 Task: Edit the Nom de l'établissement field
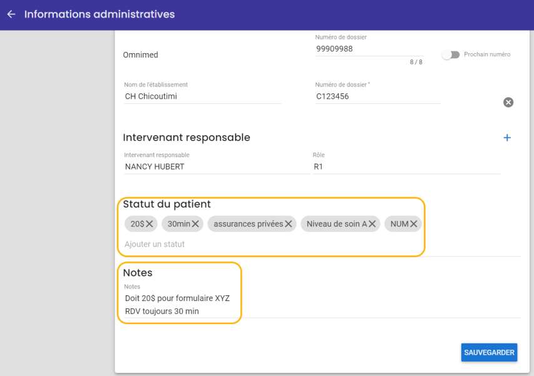click(x=203, y=96)
